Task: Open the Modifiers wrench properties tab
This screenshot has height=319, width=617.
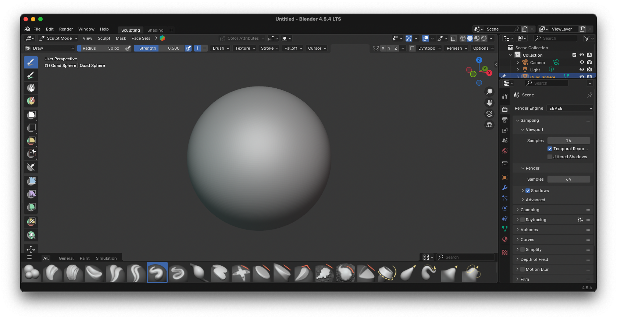Action: click(505, 188)
